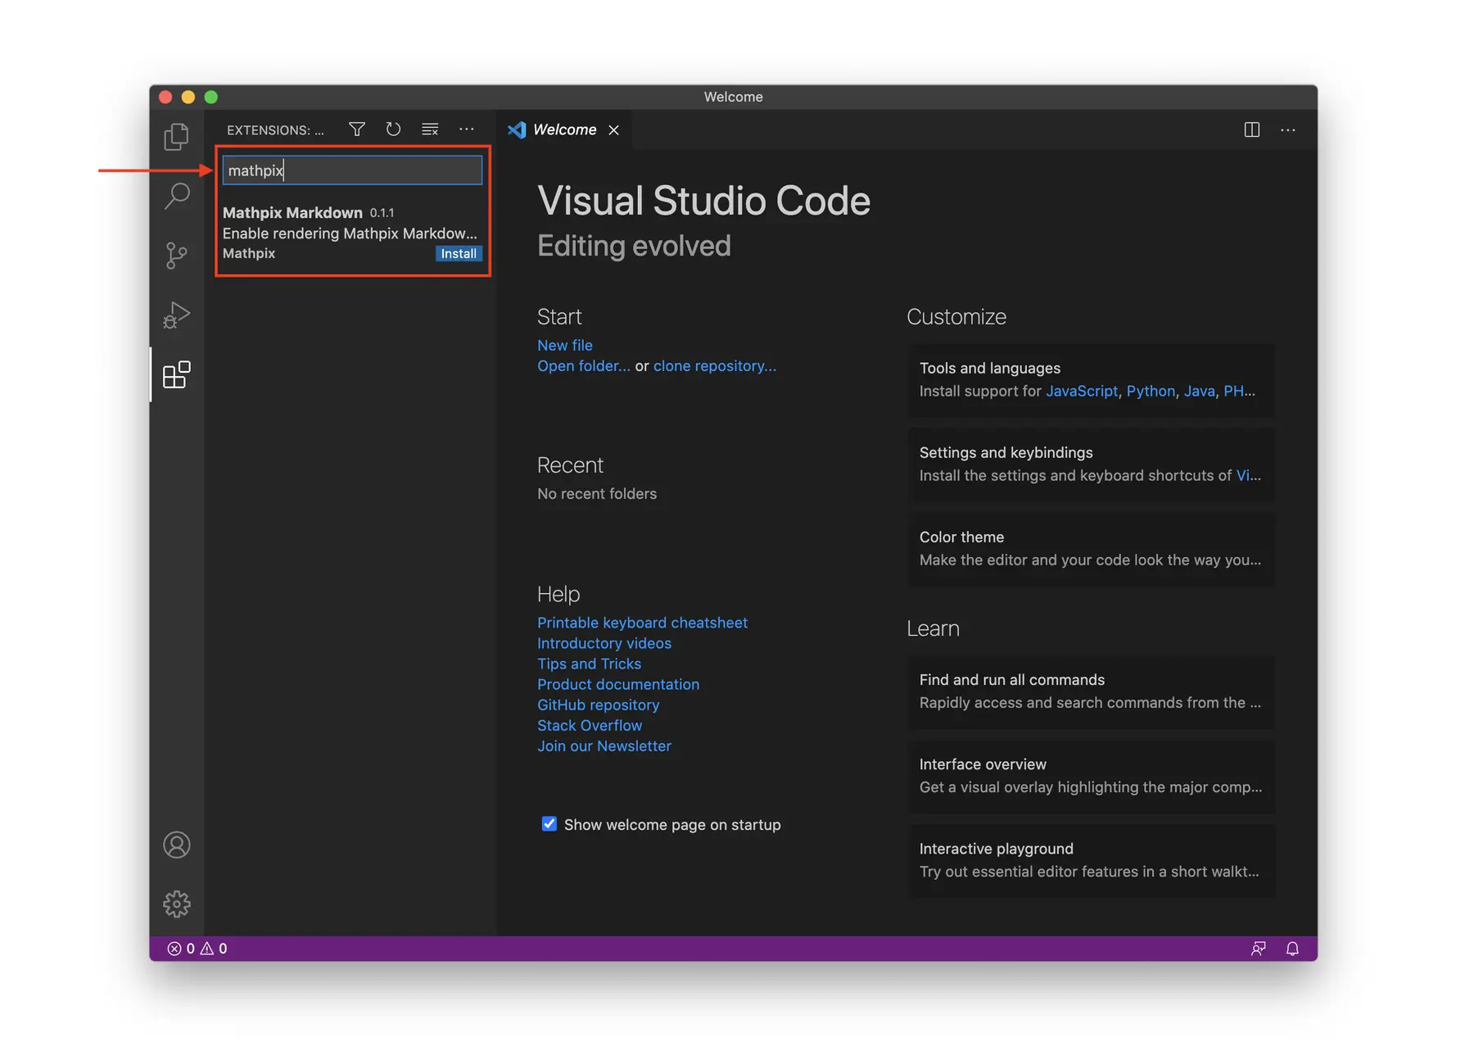
Task: Install Python language support link
Action: point(1151,391)
